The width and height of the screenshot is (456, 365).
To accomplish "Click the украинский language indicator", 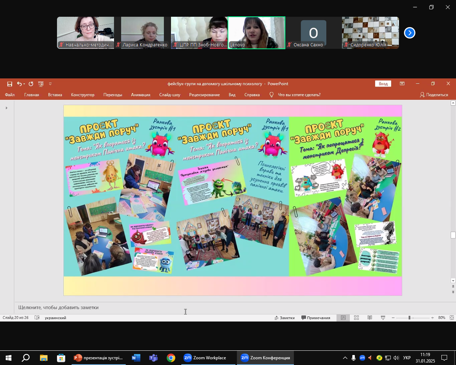I will tap(56, 318).
